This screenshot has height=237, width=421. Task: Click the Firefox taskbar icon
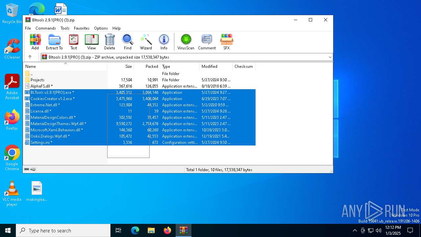pyautogui.click(x=167, y=230)
